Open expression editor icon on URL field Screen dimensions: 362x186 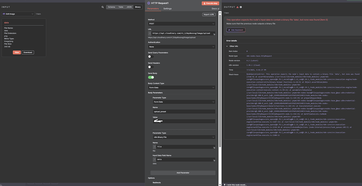coord(214,34)
